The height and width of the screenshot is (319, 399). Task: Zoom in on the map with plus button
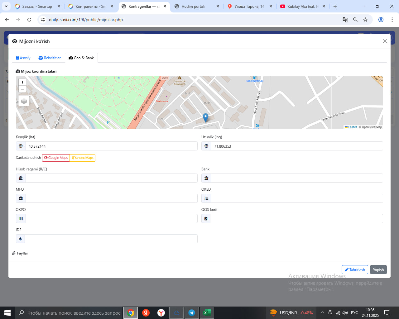pyautogui.click(x=22, y=82)
